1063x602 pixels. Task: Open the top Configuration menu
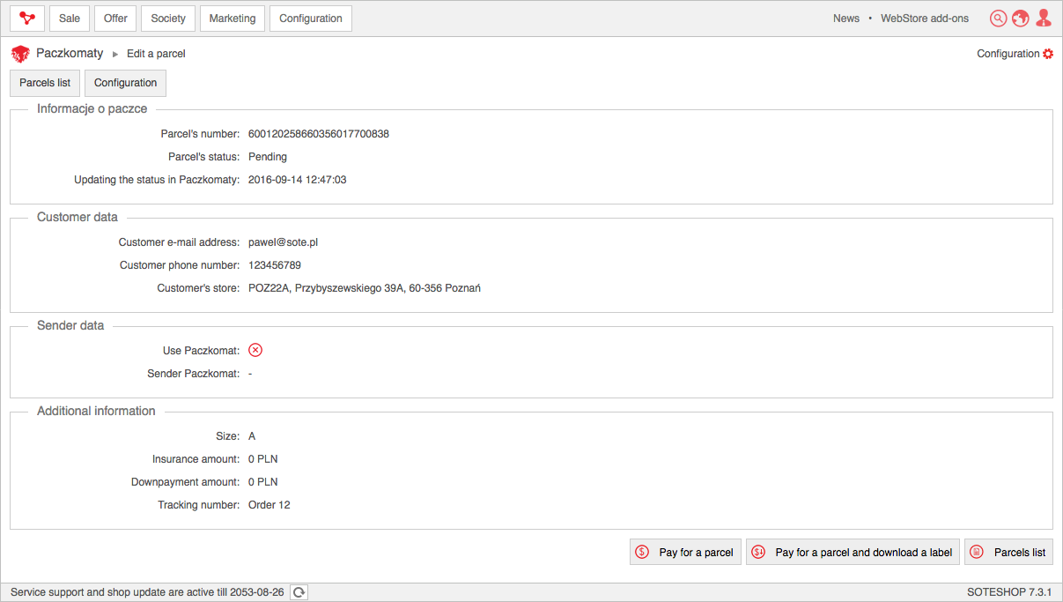[311, 19]
